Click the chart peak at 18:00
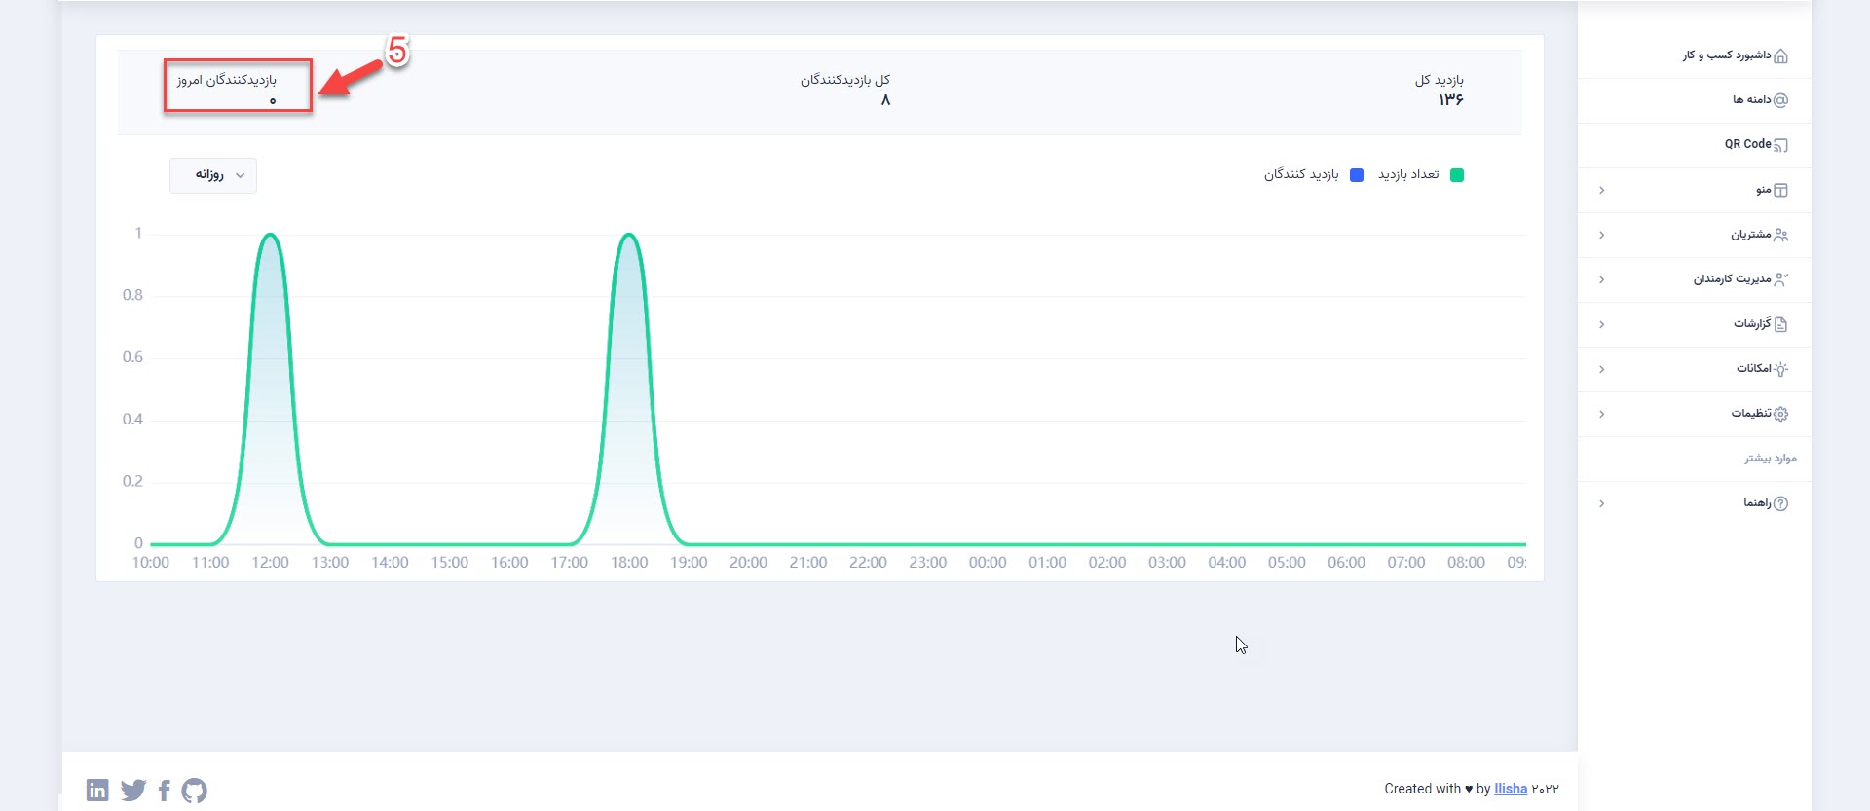This screenshot has width=1870, height=811. 629,235
